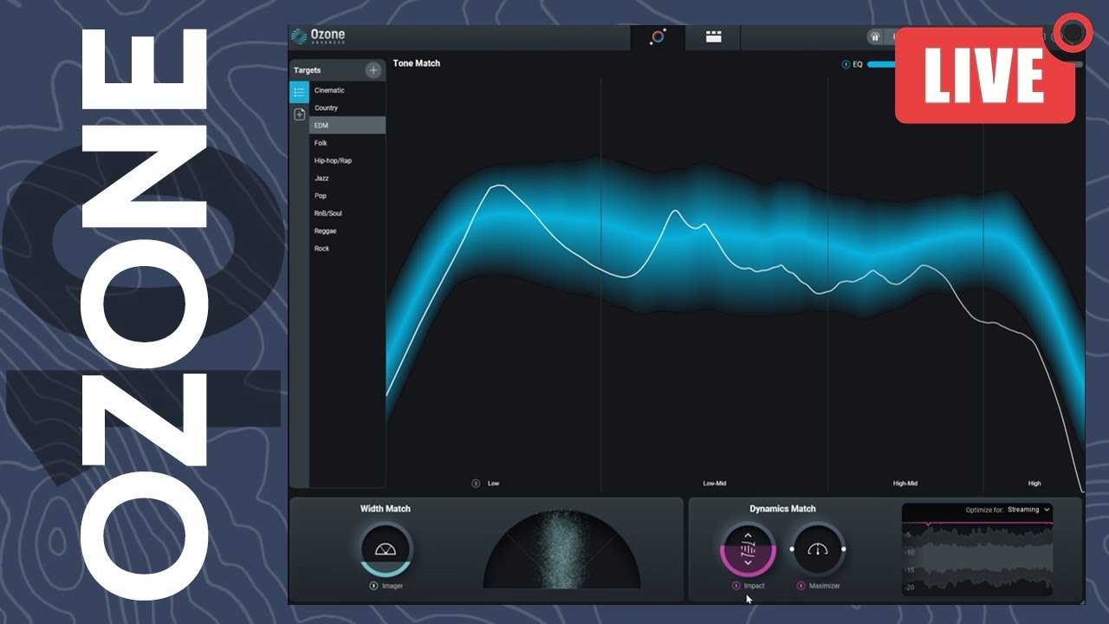Open the Master Assistant view icon
1109x624 pixels.
tap(658, 36)
